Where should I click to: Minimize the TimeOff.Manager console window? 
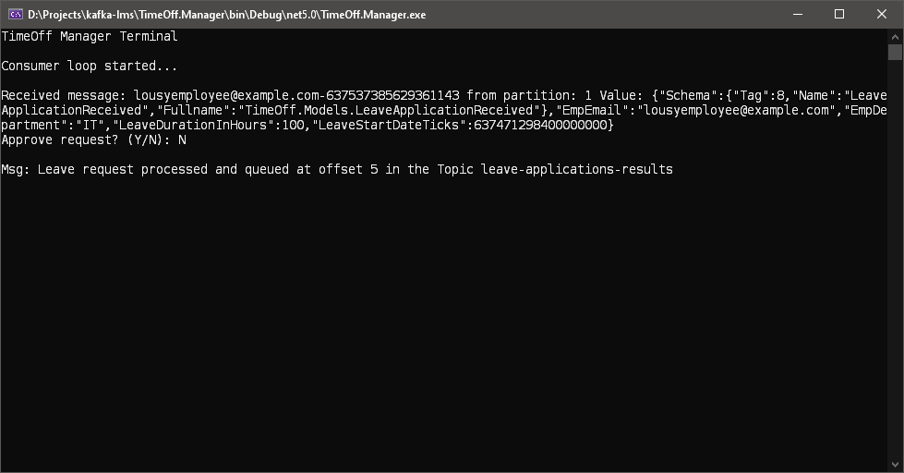(797, 14)
